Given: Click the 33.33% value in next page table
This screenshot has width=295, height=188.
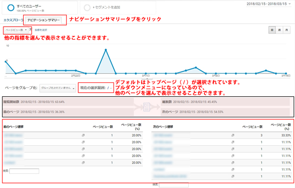Looking at the screenshot, I should click(286, 135).
